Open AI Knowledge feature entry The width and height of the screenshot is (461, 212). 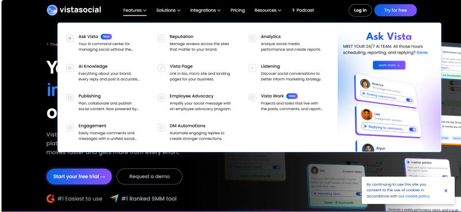[x=103, y=73]
